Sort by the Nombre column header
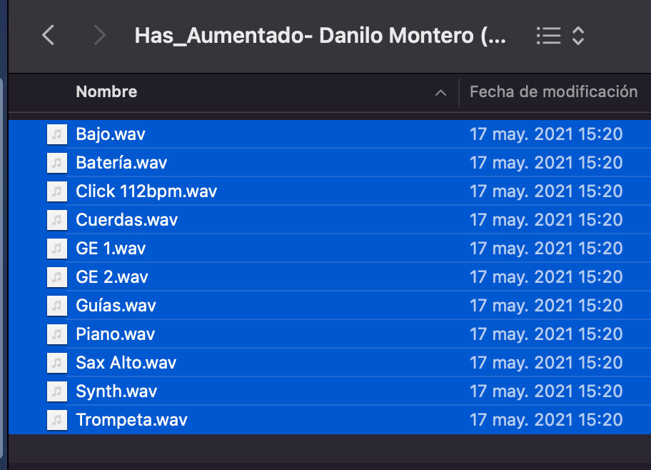 (x=106, y=92)
